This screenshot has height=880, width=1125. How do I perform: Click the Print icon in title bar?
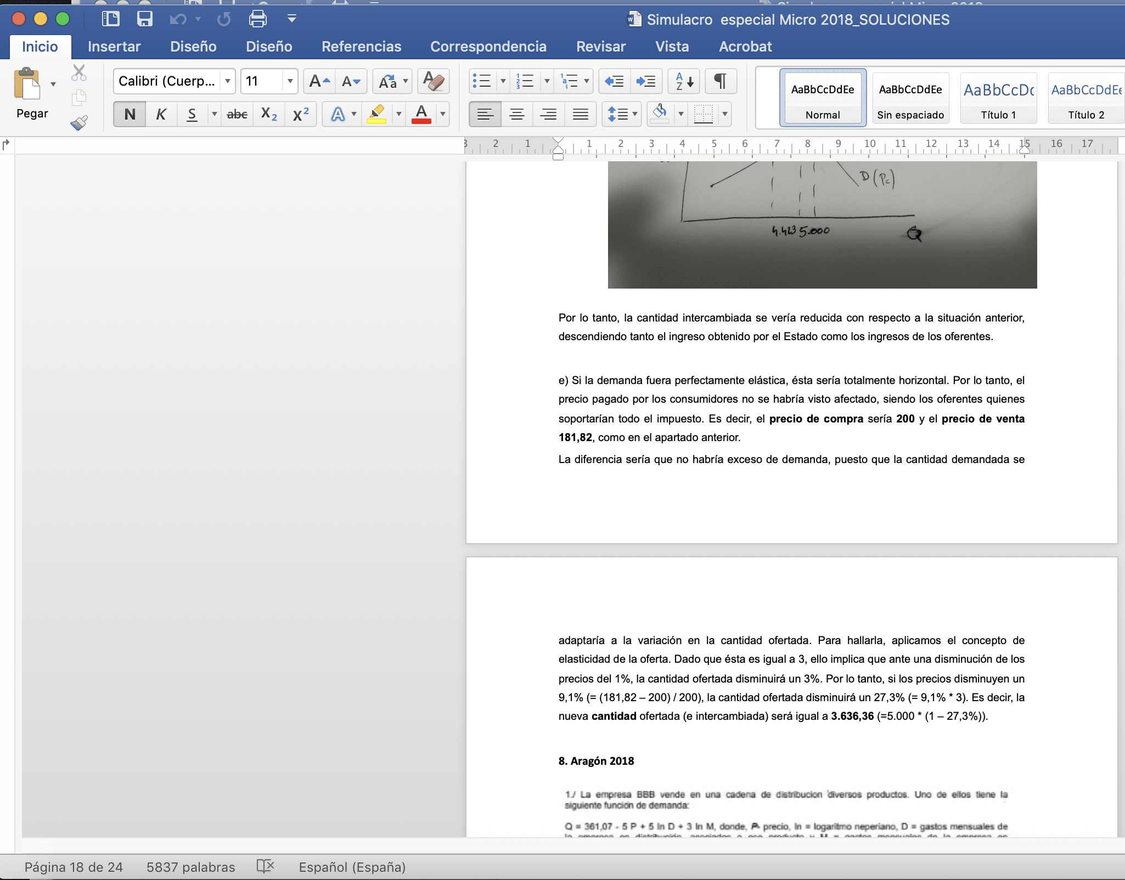point(257,19)
